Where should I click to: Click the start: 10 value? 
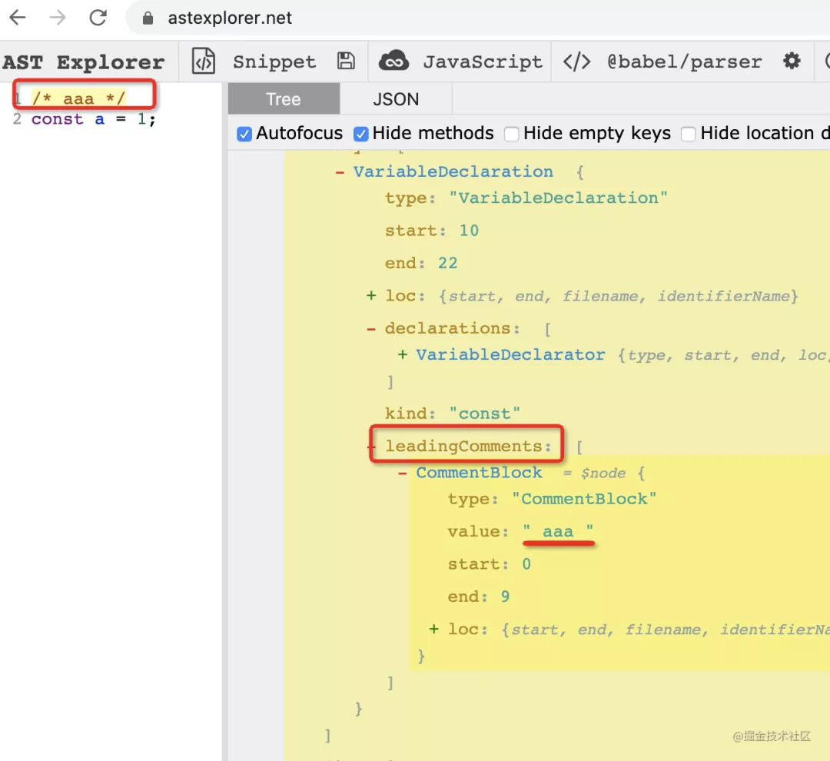tap(469, 231)
